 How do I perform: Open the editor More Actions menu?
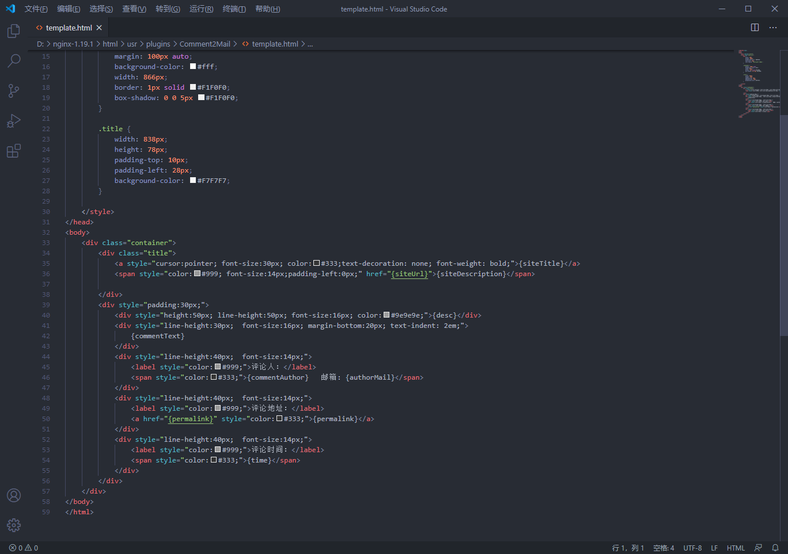pyautogui.click(x=773, y=28)
